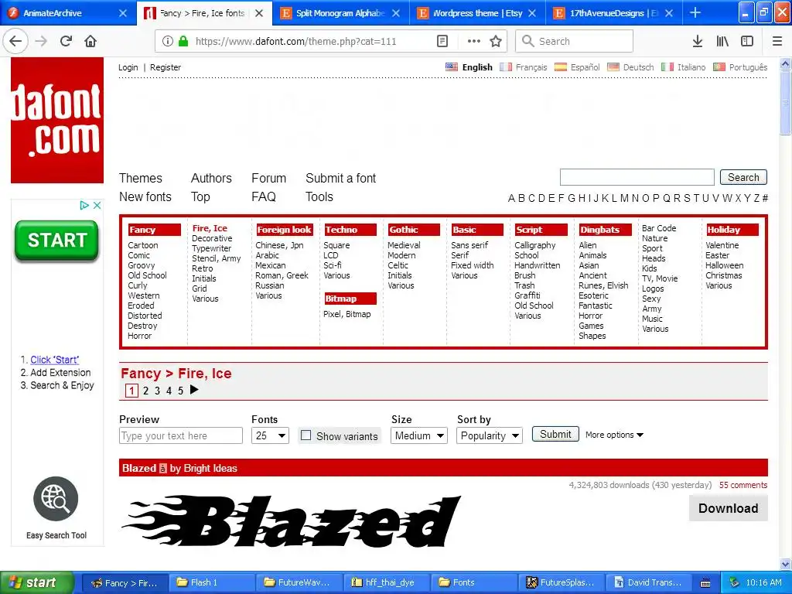Expand More options

[614, 435]
